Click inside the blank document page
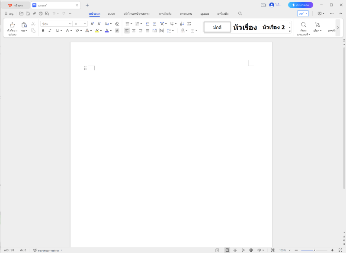This screenshot has width=346, height=253. tap(171, 130)
